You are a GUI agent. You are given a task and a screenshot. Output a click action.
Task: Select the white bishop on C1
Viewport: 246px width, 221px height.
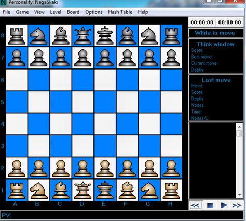point(61,190)
